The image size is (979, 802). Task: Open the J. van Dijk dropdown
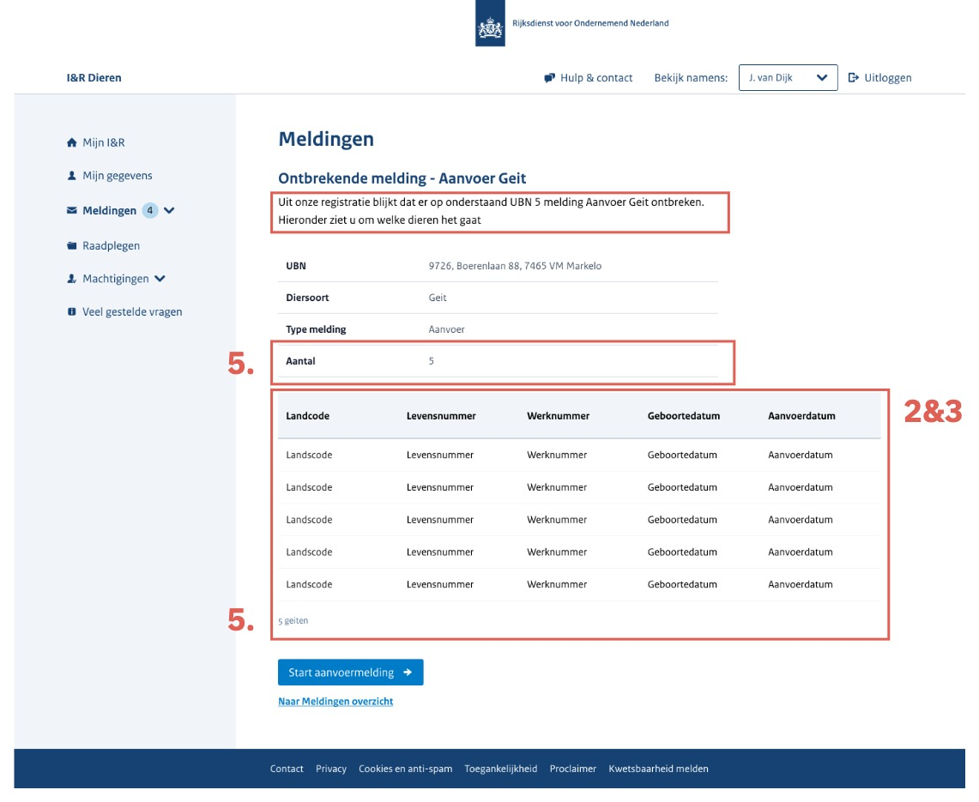pos(788,78)
